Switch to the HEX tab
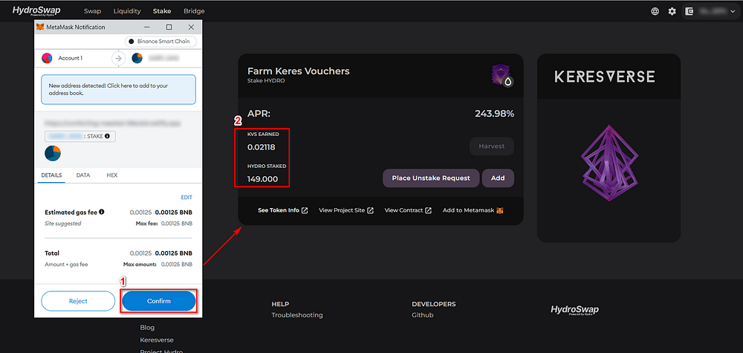This screenshot has height=353, width=743. click(x=112, y=175)
